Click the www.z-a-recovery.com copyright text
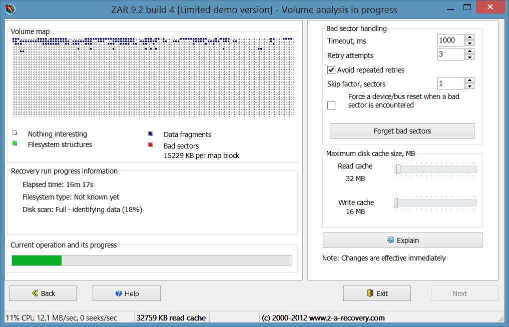509x327 pixels. click(323, 318)
